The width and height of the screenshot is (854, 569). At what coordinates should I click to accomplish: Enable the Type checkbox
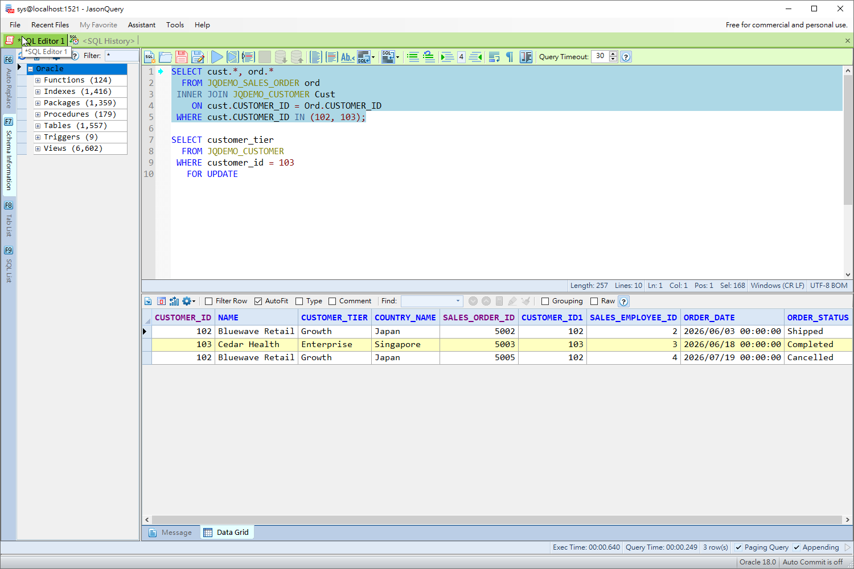pos(299,302)
